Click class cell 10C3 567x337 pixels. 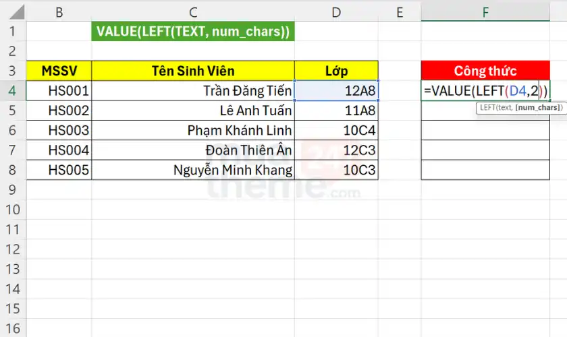[336, 170]
